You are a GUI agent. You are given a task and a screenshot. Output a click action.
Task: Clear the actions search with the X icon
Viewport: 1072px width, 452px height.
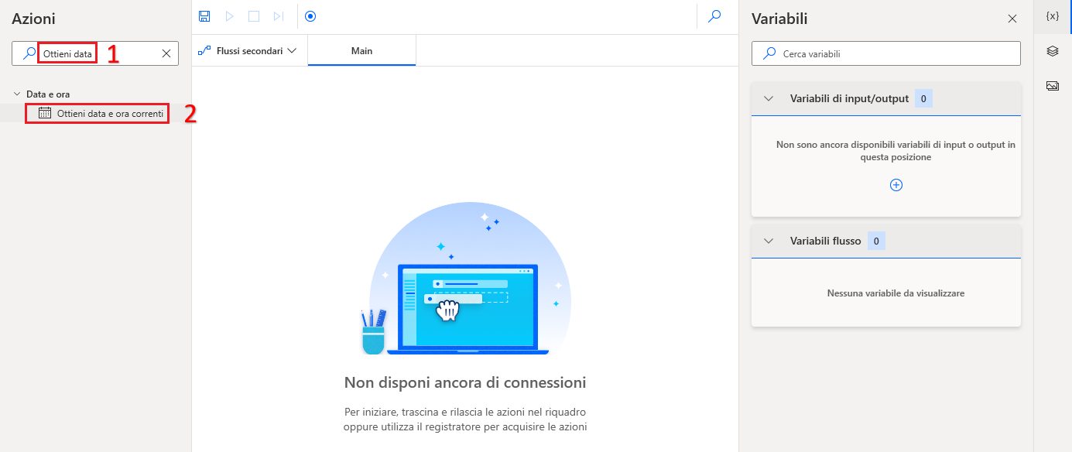166,53
